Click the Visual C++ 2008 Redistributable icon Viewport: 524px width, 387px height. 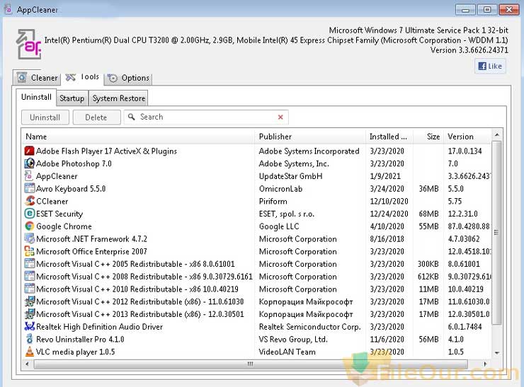[x=30, y=276]
